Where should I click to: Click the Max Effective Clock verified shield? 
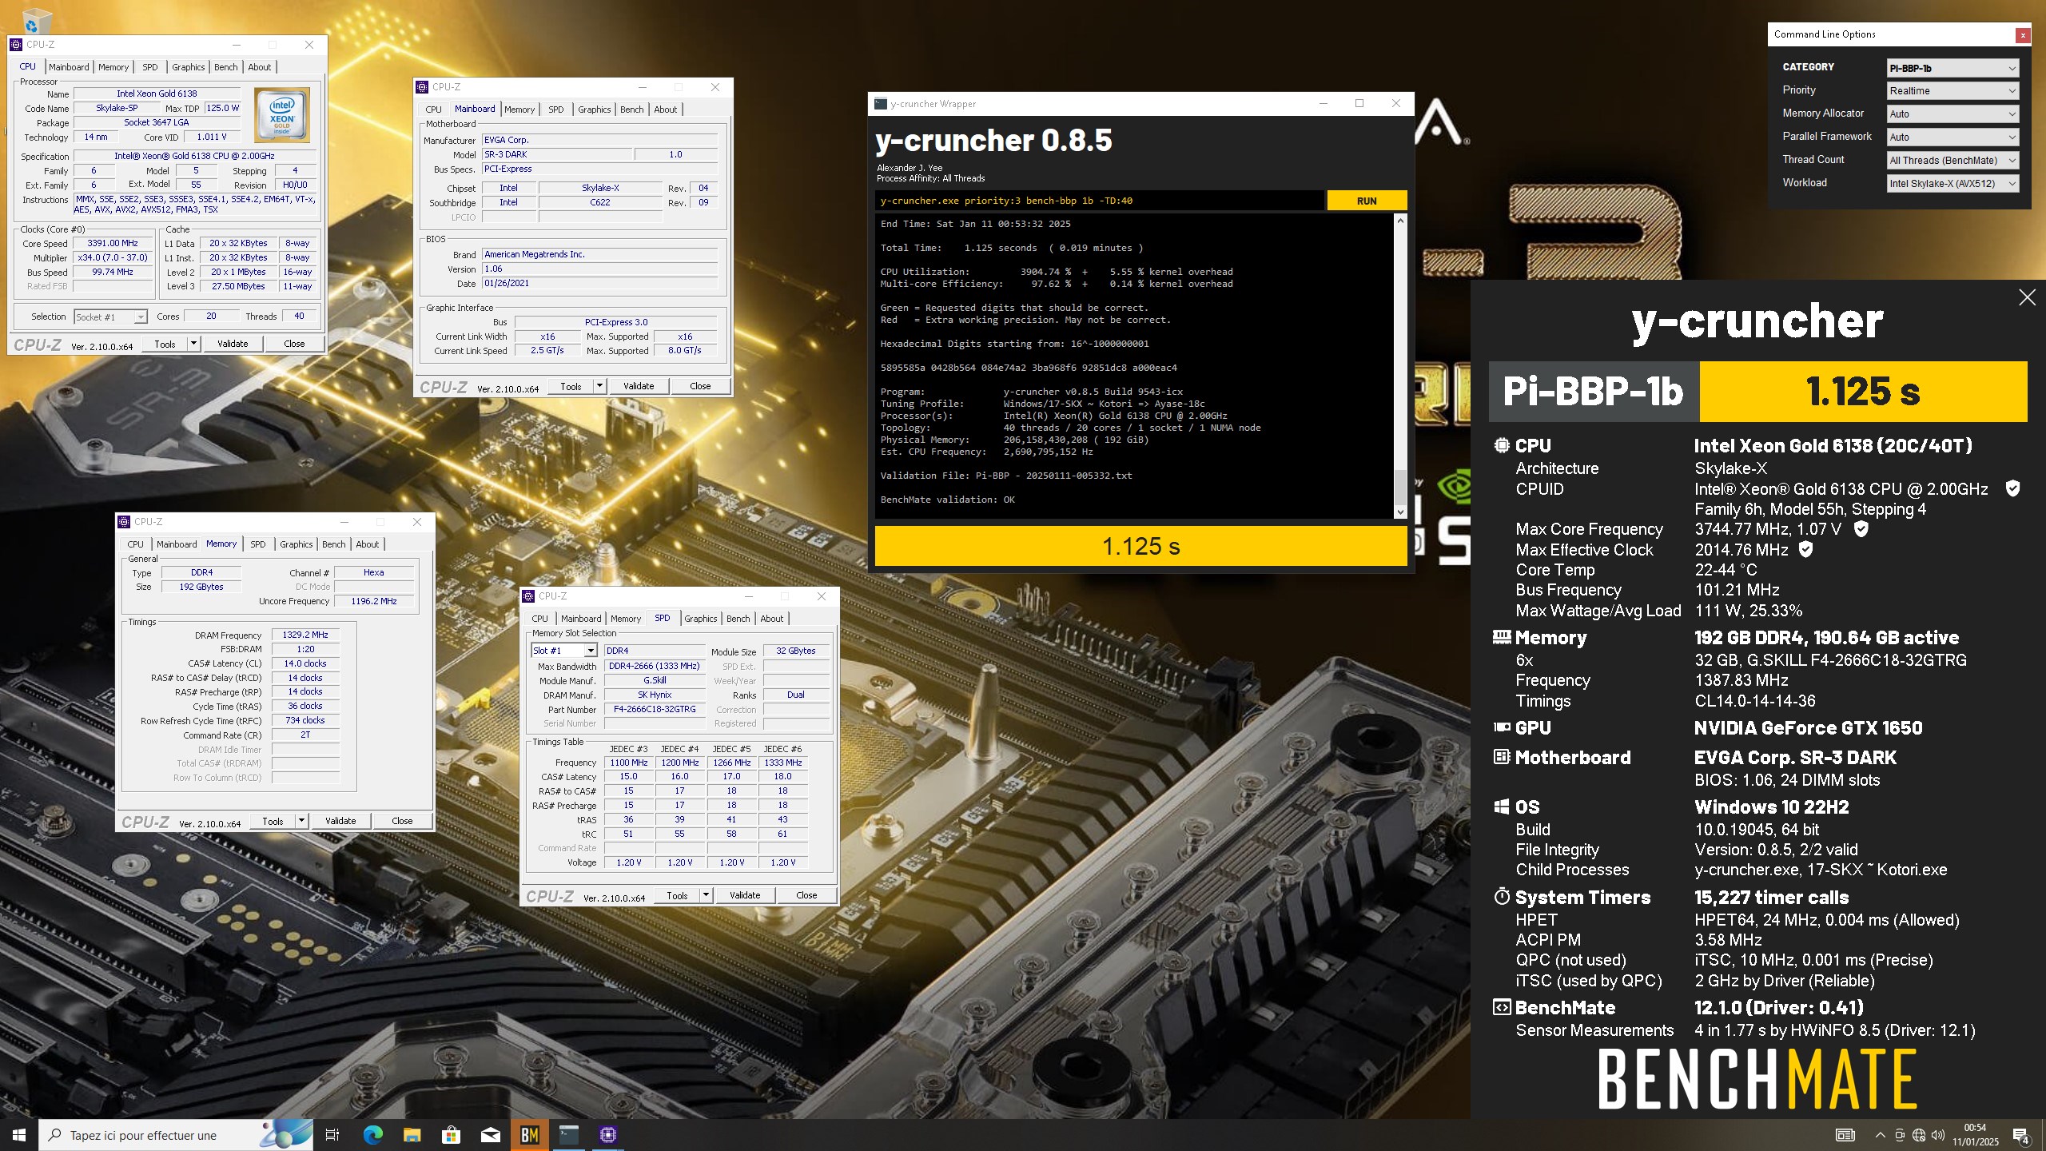tap(1805, 549)
